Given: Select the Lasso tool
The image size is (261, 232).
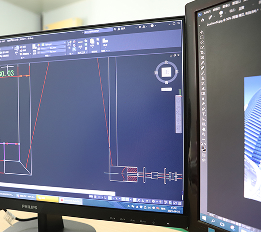Looking at the screenshot, I should pyautogui.click(x=202, y=42).
